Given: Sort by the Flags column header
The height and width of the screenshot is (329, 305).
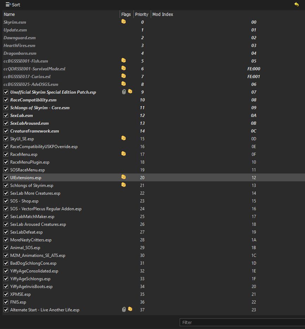Looking at the screenshot, I should [127, 14].
